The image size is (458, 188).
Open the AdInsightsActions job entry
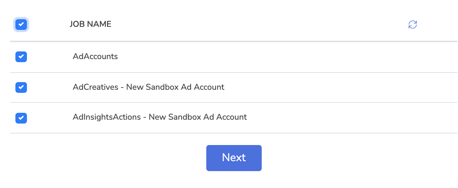tap(160, 117)
